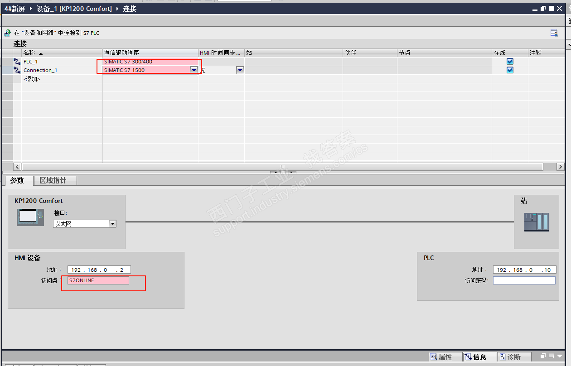Click the horizontal scrollbar right arrow

pyautogui.click(x=561, y=167)
